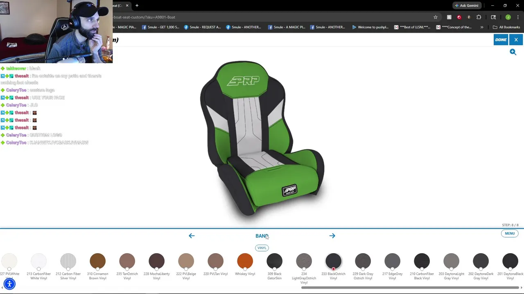Click the gray square extension icon
524x294 pixels.
click(x=449, y=17)
